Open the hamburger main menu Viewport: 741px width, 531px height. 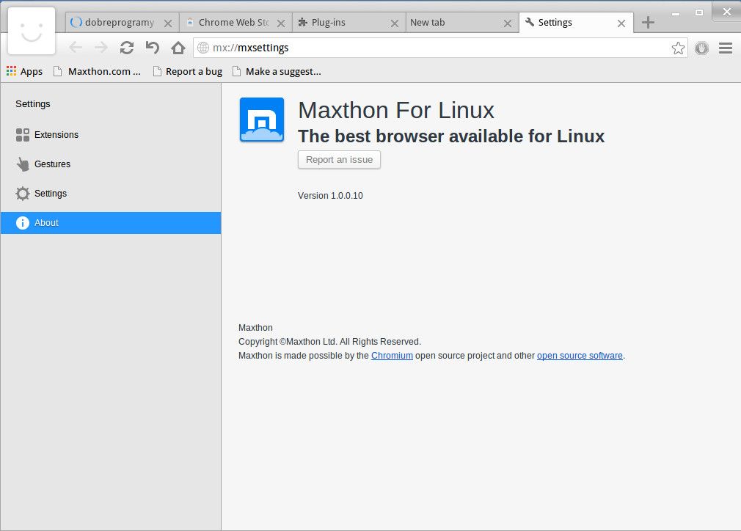coord(726,48)
